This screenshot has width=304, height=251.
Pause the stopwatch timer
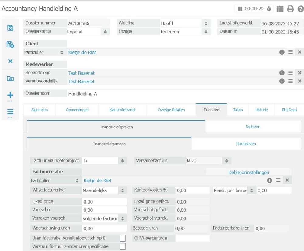240,9
